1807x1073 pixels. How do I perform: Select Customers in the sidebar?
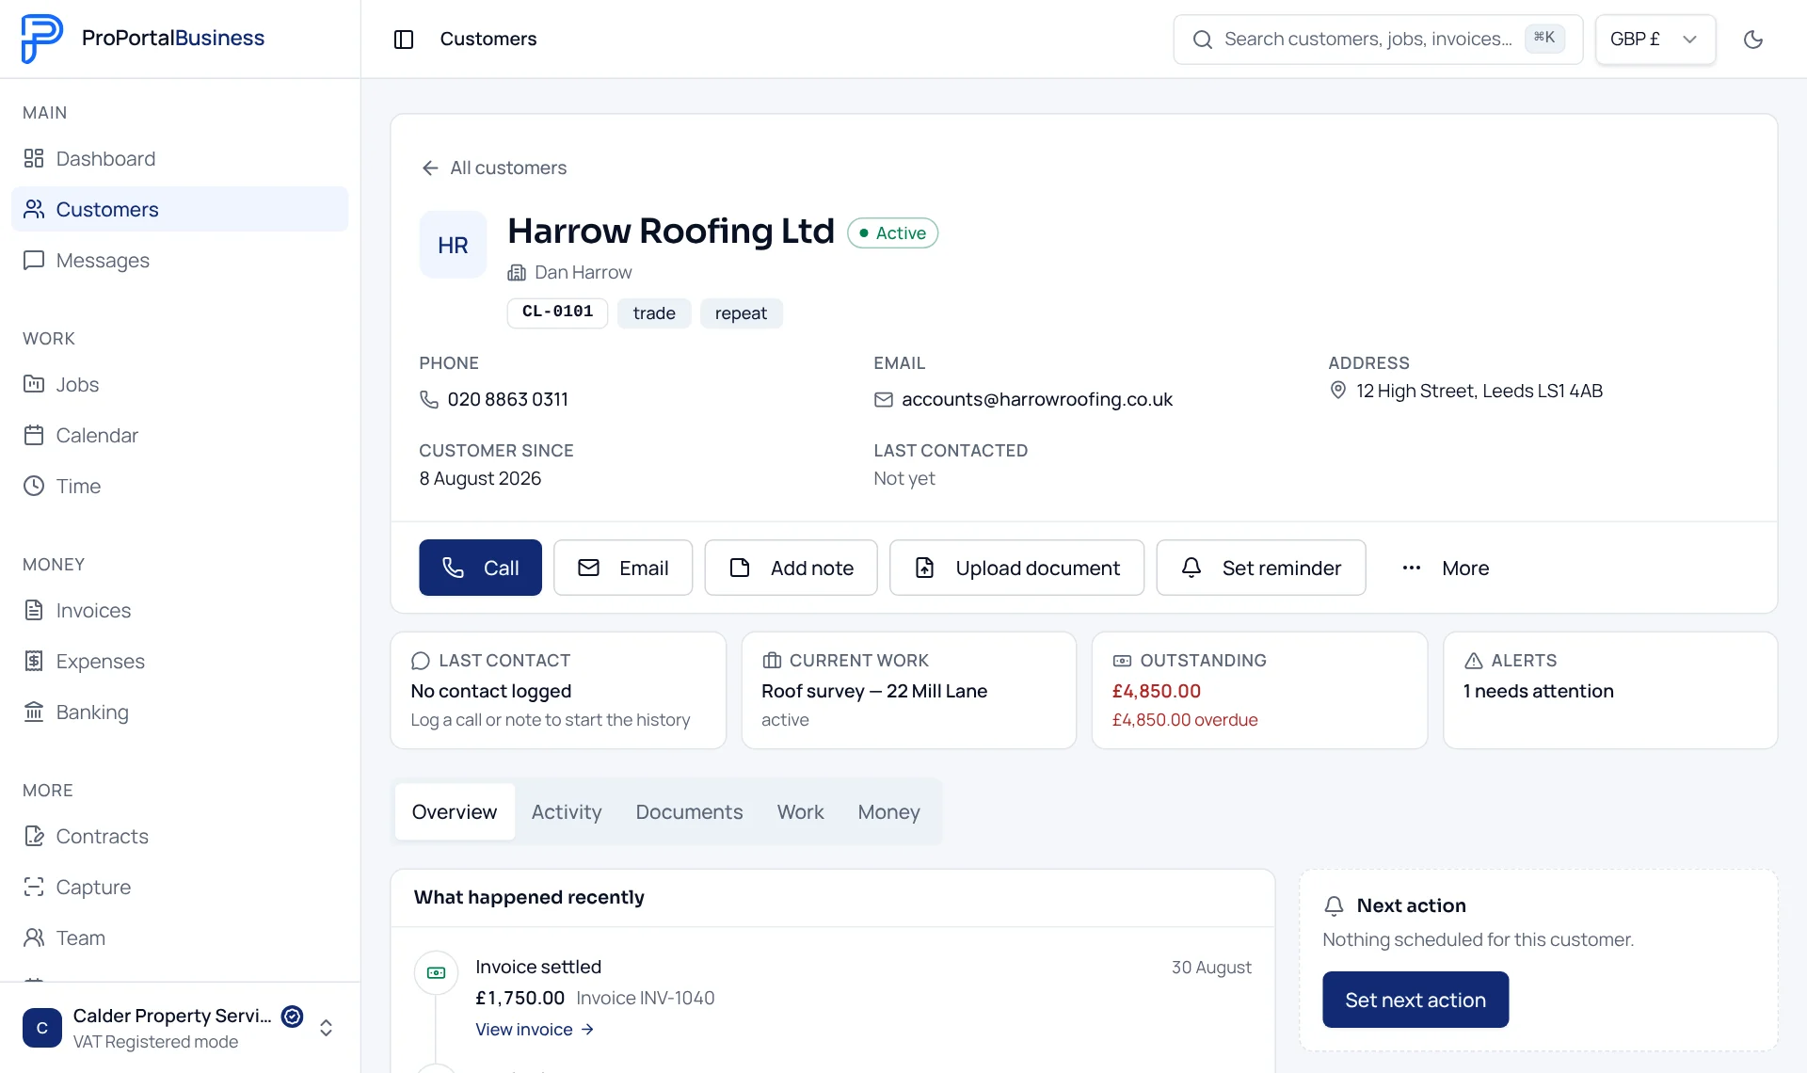click(180, 209)
